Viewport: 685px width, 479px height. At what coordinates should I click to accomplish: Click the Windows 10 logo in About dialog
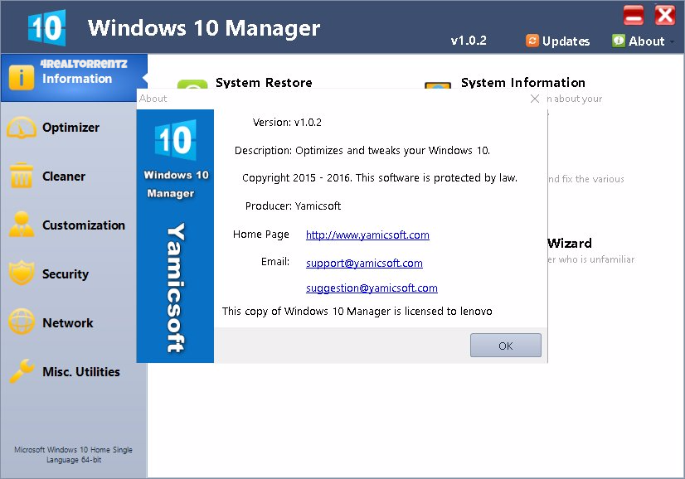click(x=175, y=140)
